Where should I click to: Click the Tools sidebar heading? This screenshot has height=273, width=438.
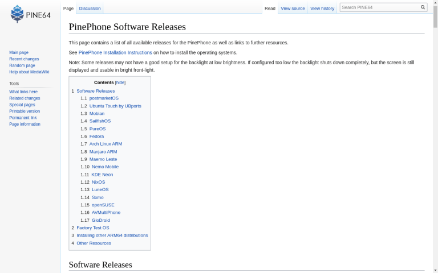14,83
